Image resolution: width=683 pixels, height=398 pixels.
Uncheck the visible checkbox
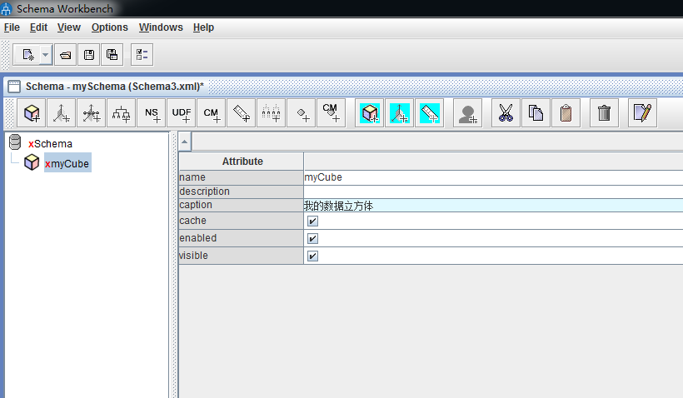(x=312, y=256)
